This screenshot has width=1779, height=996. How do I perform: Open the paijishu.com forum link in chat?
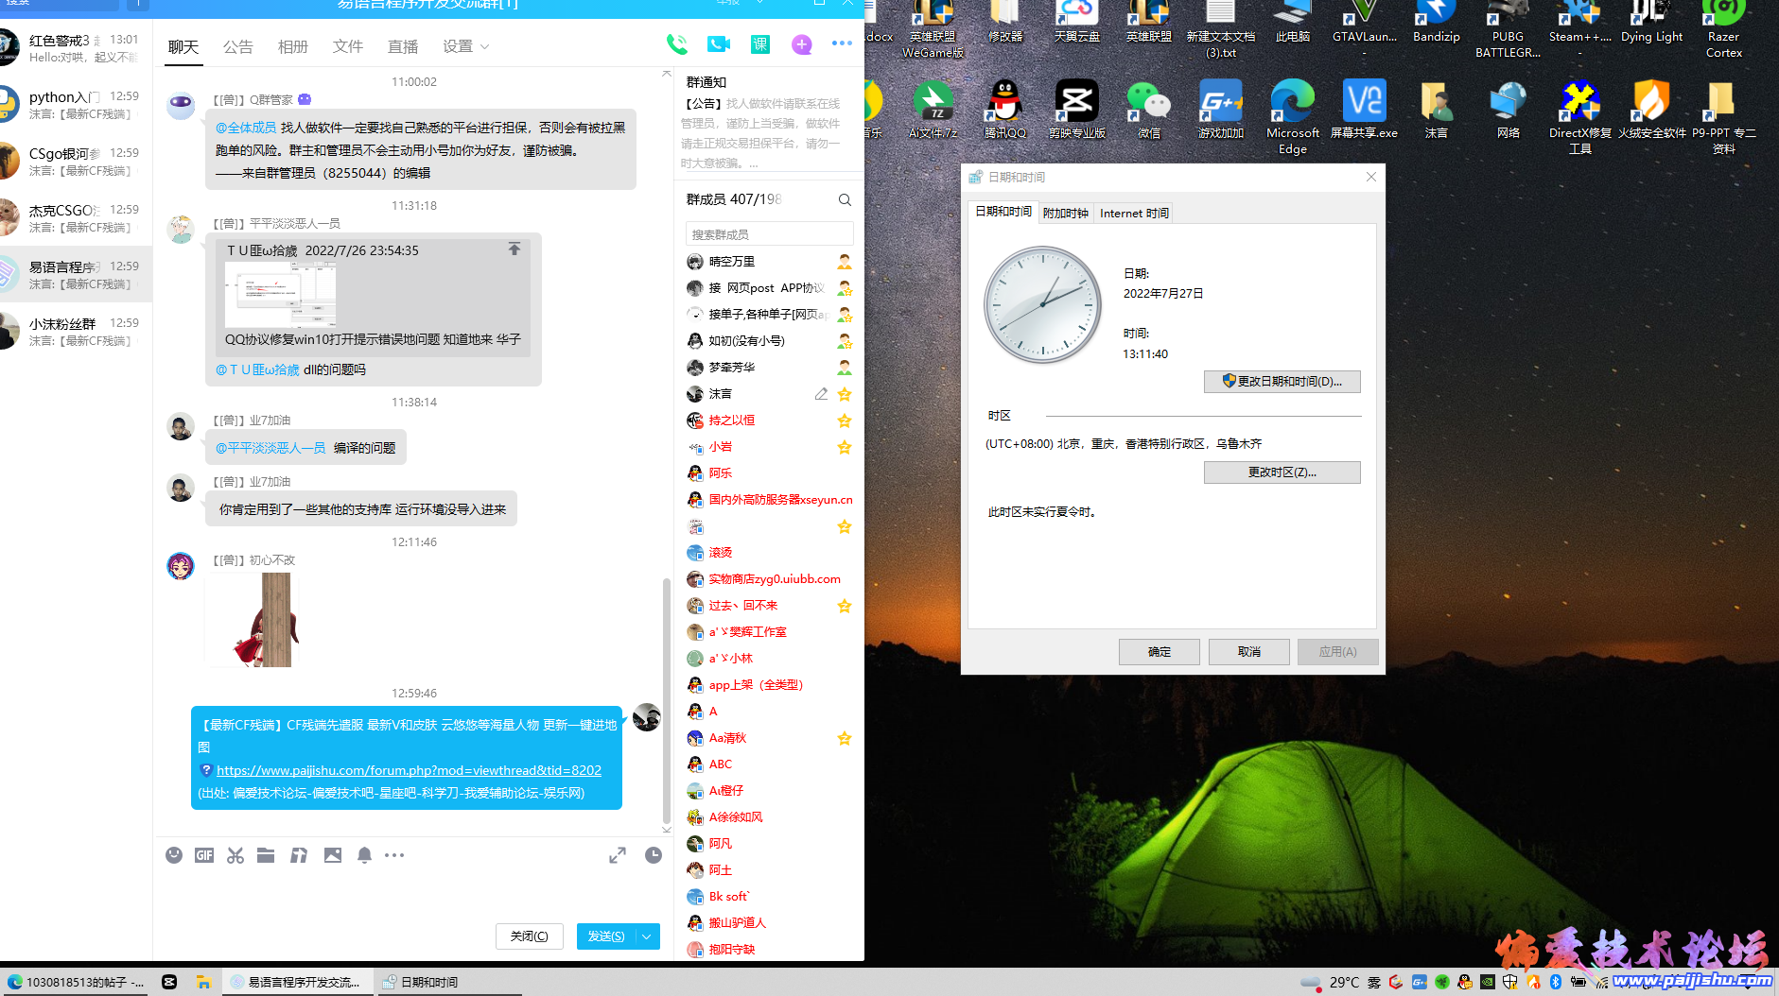pyautogui.click(x=409, y=770)
